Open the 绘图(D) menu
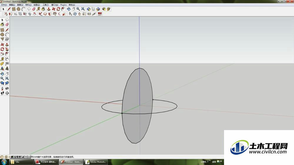This screenshot has width=294, height=165. [x=36, y=5]
